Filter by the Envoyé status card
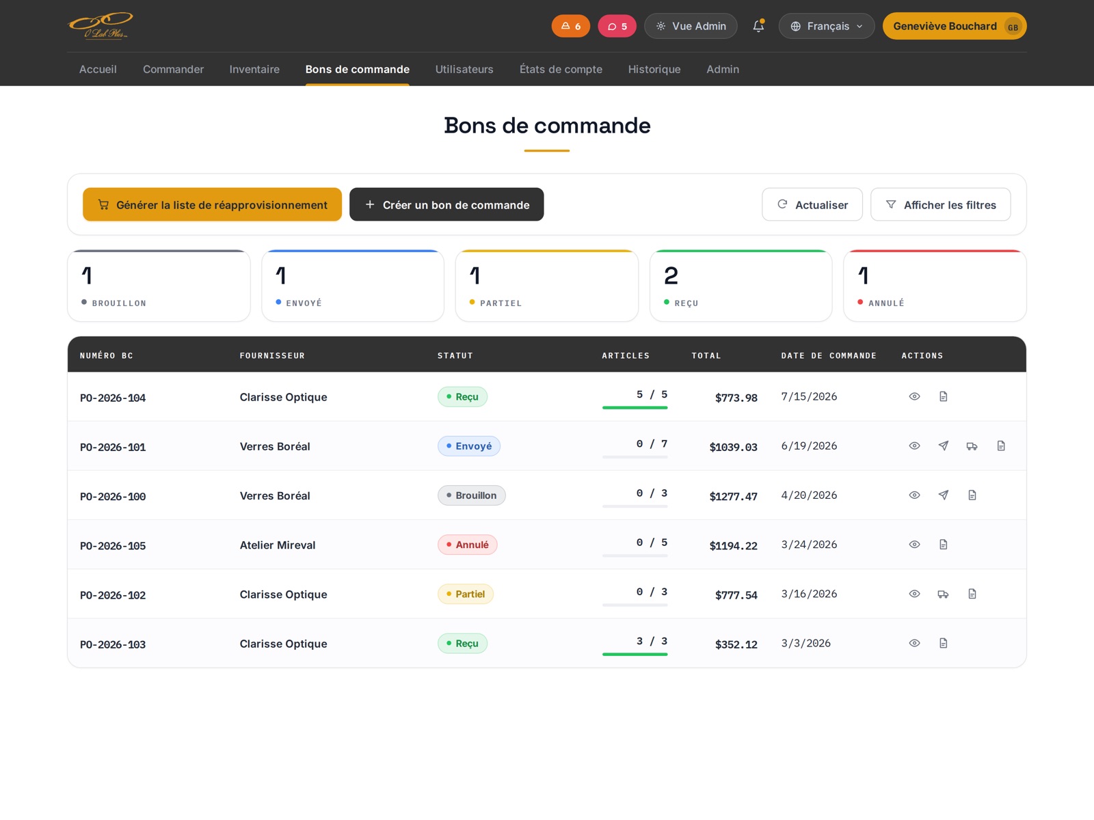The width and height of the screenshot is (1094, 820). click(353, 286)
